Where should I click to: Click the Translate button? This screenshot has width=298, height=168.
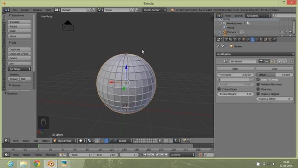point(20,22)
